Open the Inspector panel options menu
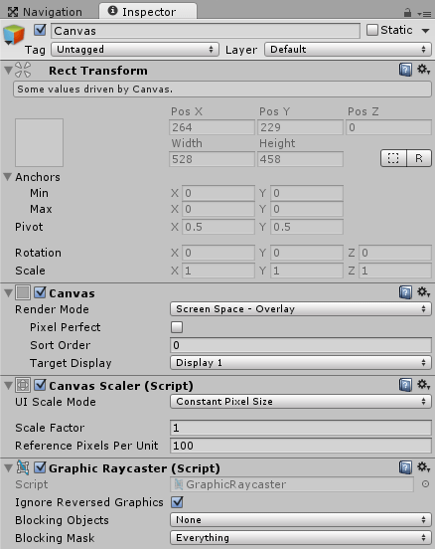This screenshot has height=549, width=435. (x=424, y=14)
